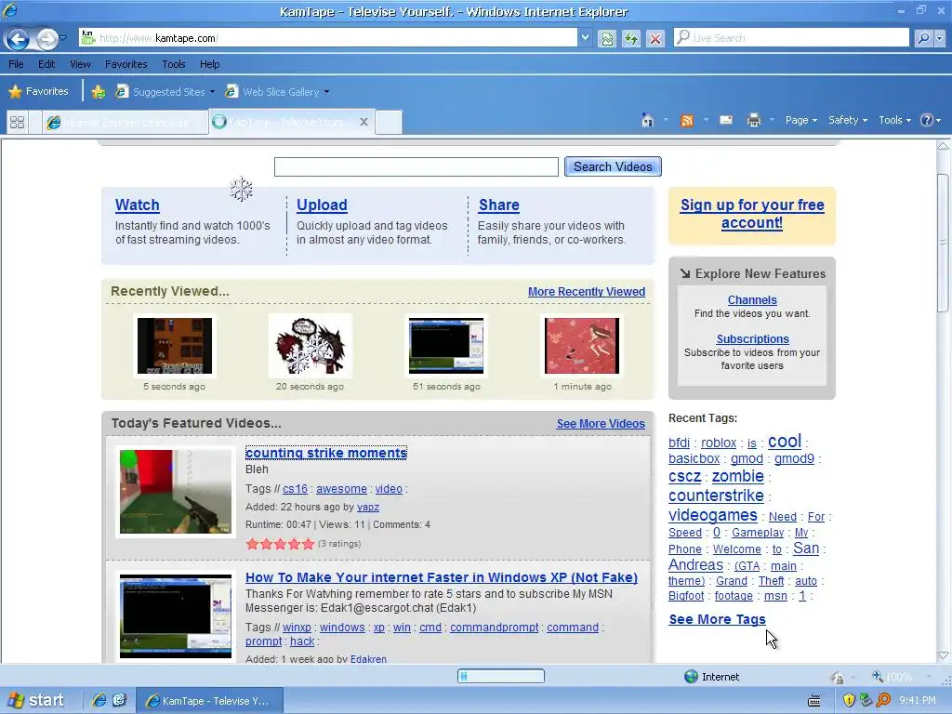Image resolution: width=952 pixels, height=714 pixels.
Task: Click the browser Forward arrow button
Action: pos(46,39)
